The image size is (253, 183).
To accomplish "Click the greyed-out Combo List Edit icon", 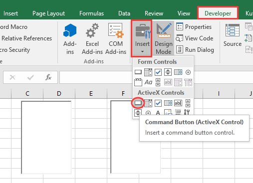I will pos(178,82).
